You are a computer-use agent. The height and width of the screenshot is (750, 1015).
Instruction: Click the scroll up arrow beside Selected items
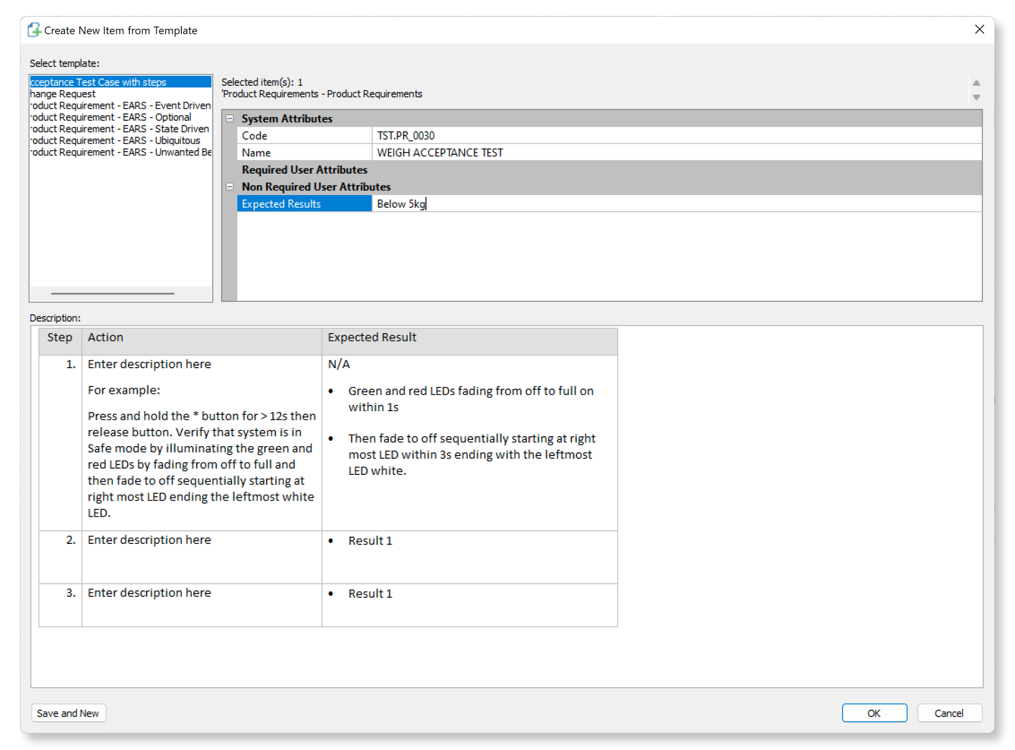[976, 83]
